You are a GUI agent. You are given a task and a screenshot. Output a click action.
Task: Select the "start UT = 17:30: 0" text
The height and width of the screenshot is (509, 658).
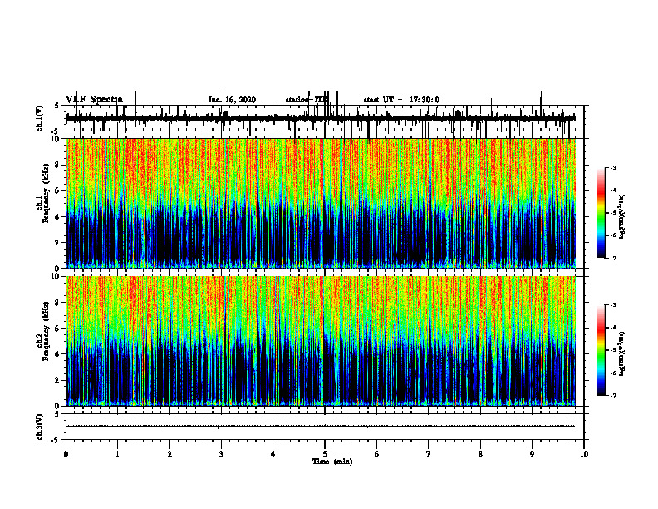coord(401,100)
